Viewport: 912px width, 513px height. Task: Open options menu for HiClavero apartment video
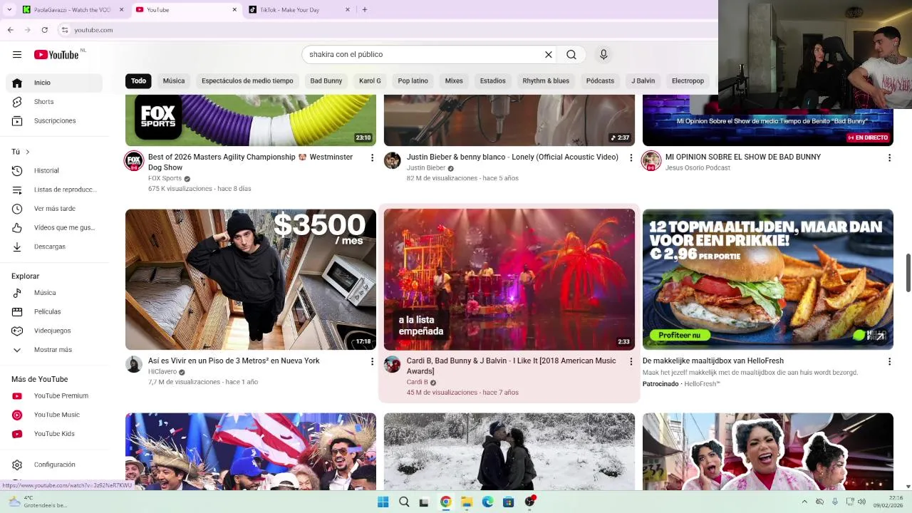click(x=372, y=361)
